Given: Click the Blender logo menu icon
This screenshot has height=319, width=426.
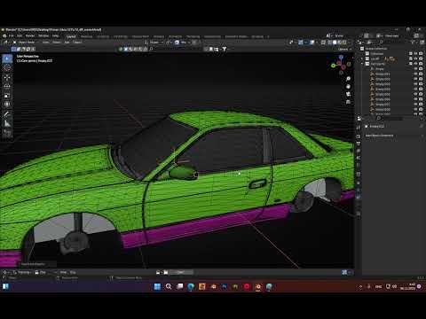Looking at the screenshot, I should tap(4, 35).
